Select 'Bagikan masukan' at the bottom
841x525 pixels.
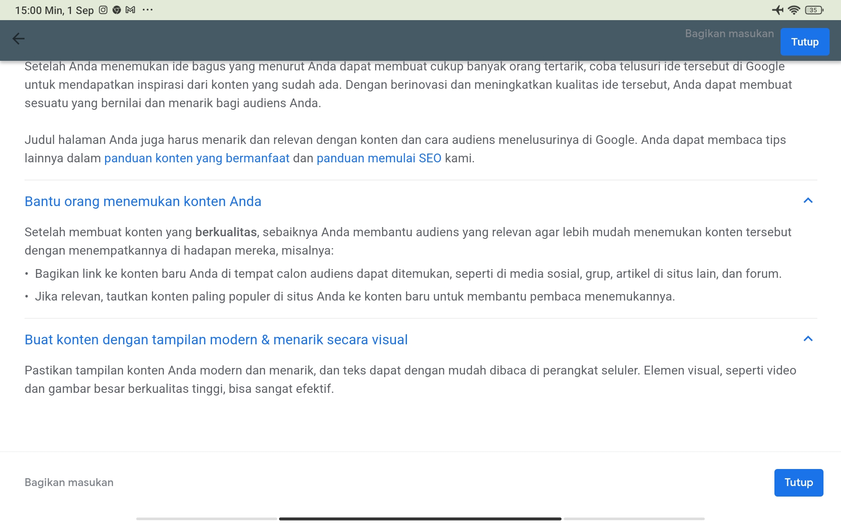[x=69, y=483]
